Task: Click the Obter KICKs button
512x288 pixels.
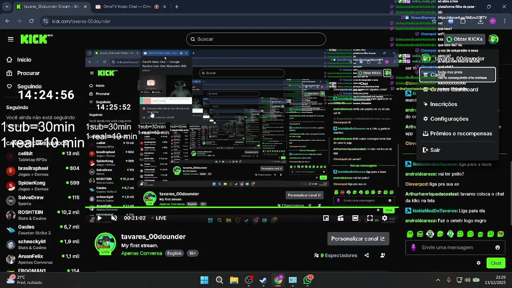Action: click(465, 39)
